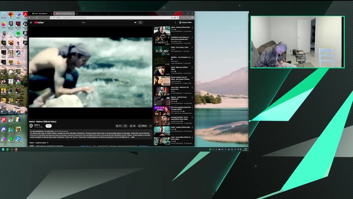Open the on-screen keyboard in search box
Image resolution: width=353 pixels, height=199 pixels.
[135, 22]
